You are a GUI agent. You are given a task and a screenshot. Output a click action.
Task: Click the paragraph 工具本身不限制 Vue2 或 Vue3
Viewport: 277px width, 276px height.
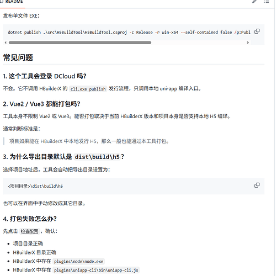tap(116, 116)
